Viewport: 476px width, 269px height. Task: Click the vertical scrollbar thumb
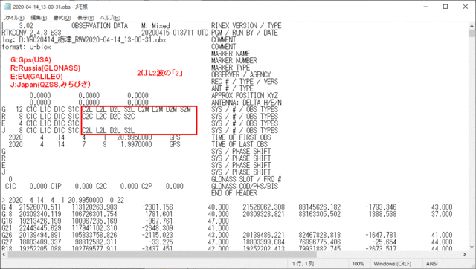click(472, 33)
